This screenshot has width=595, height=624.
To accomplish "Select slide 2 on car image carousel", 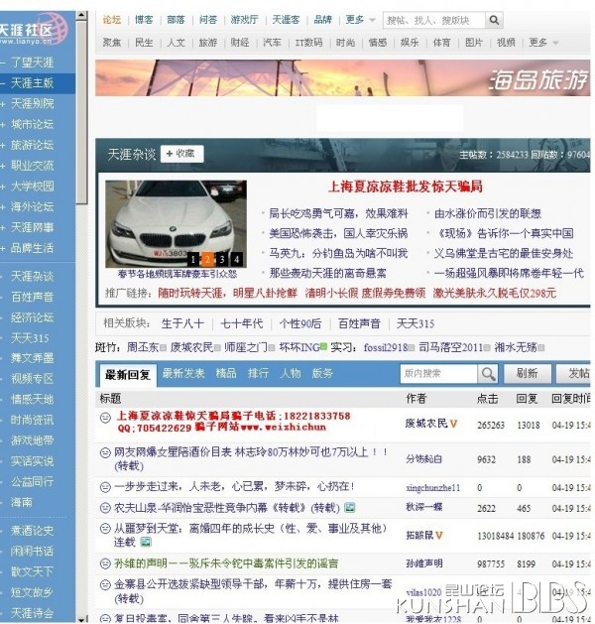I will [207, 260].
